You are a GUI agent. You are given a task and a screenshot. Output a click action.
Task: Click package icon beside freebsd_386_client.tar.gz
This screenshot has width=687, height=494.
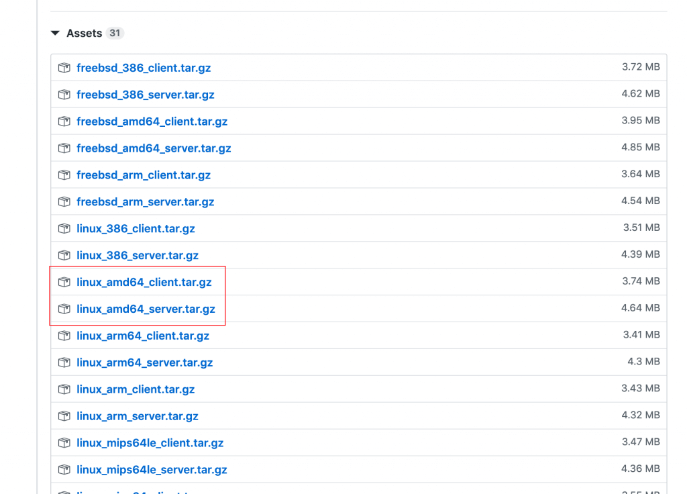tap(64, 68)
